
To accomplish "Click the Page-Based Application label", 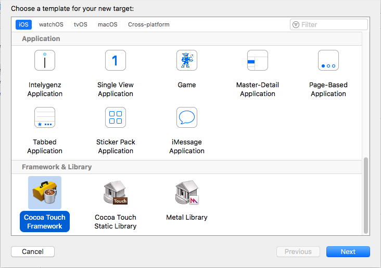I will tap(328, 89).
